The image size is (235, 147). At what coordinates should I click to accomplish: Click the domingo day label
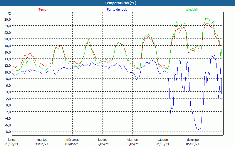pyautogui.click(x=193, y=140)
